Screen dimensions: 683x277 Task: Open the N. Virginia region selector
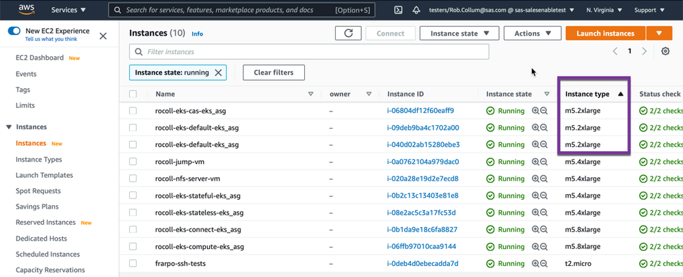coord(604,10)
